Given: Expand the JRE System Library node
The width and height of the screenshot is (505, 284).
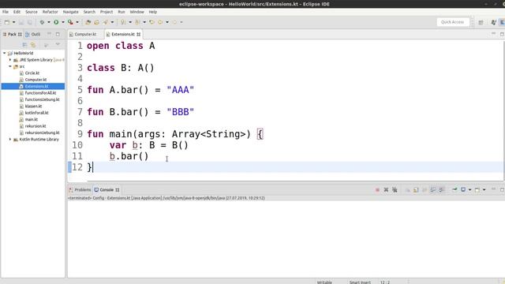Looking at the screenshot, I should click(x=10, y=60).
